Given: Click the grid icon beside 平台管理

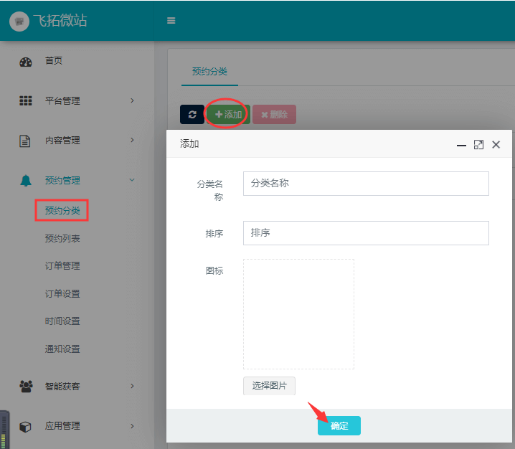Looking at the screenshot, I should (x=26, y=101).
